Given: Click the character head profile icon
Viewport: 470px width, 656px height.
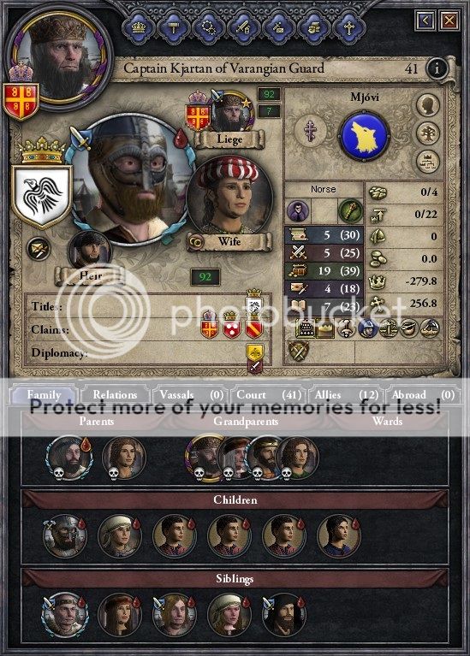Looking at the screenshot, I should [x=428, y=105].
